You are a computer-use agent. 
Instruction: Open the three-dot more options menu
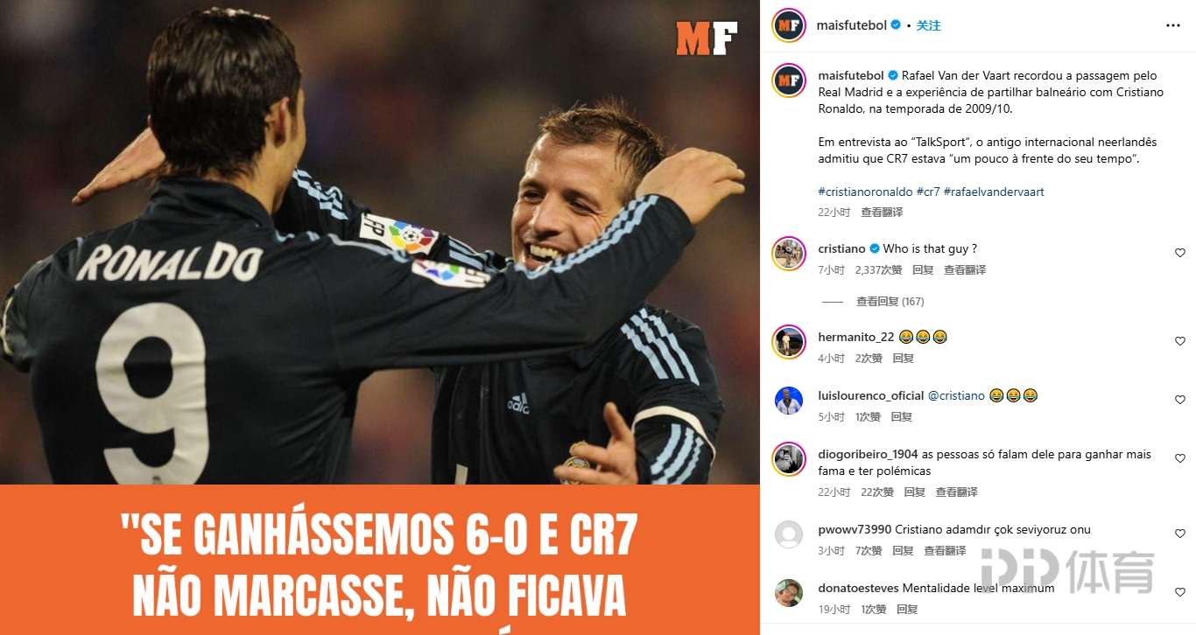pos(1173,26)
